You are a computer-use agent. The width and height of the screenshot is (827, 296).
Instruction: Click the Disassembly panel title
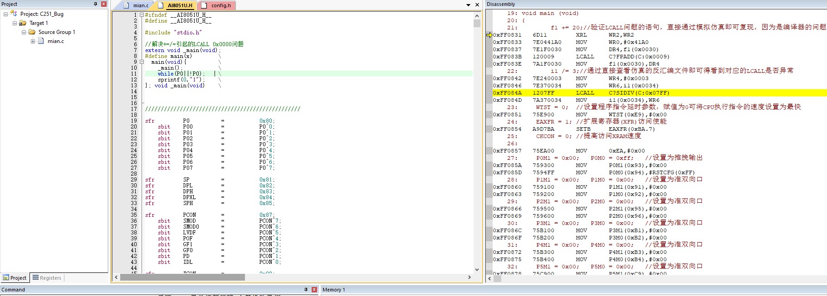click(501, 4)
